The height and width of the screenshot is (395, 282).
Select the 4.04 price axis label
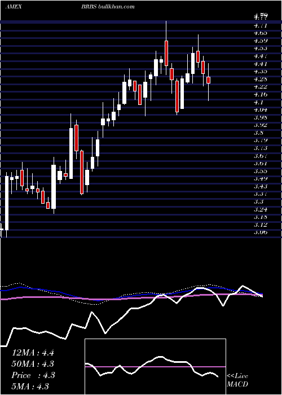point(261,109)
